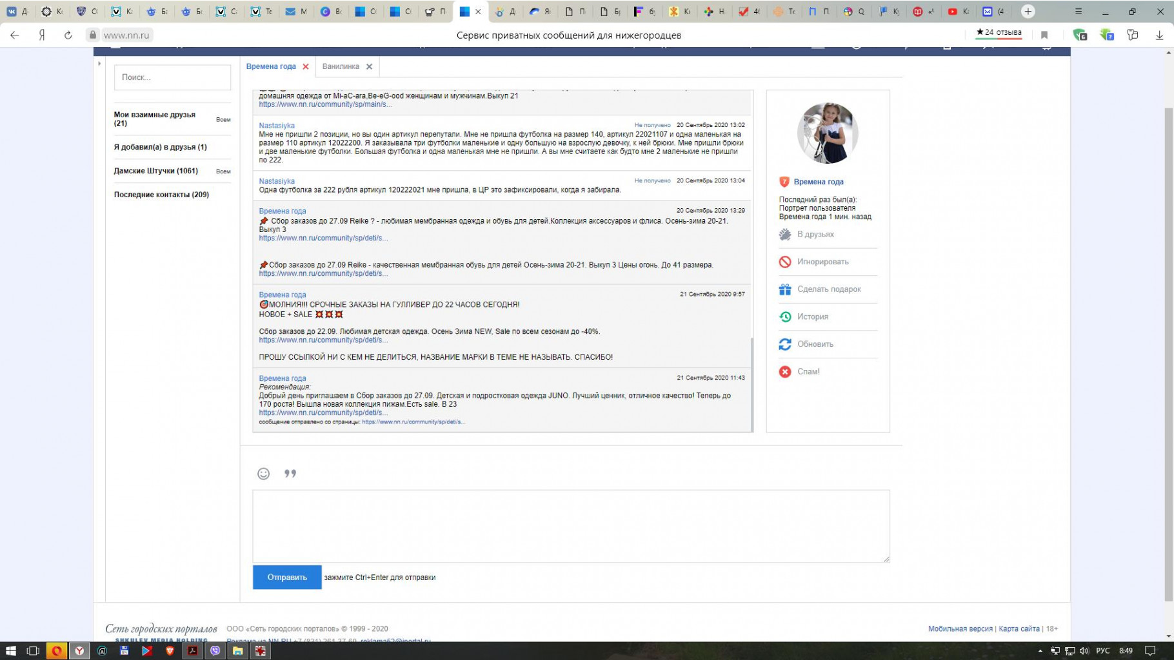Screen dimensions: 1174x660
Task: Open the Windows notification center
Action: coord(1149,651)
